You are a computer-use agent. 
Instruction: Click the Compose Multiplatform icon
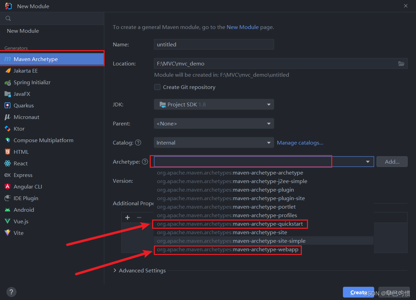[8, 140]
